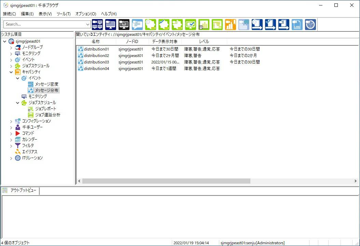Click the navy four-monitor grid toolbar icon
The height and width of the screenshot is (246, 360).
coord(97,25)
